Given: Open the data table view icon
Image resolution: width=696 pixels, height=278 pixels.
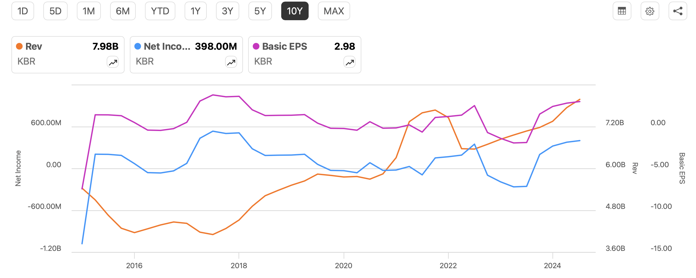Looking at the screenshot, I should (622, 11).
